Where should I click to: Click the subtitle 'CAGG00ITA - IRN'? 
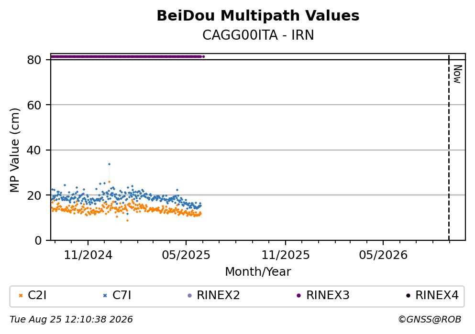[258, 35]
